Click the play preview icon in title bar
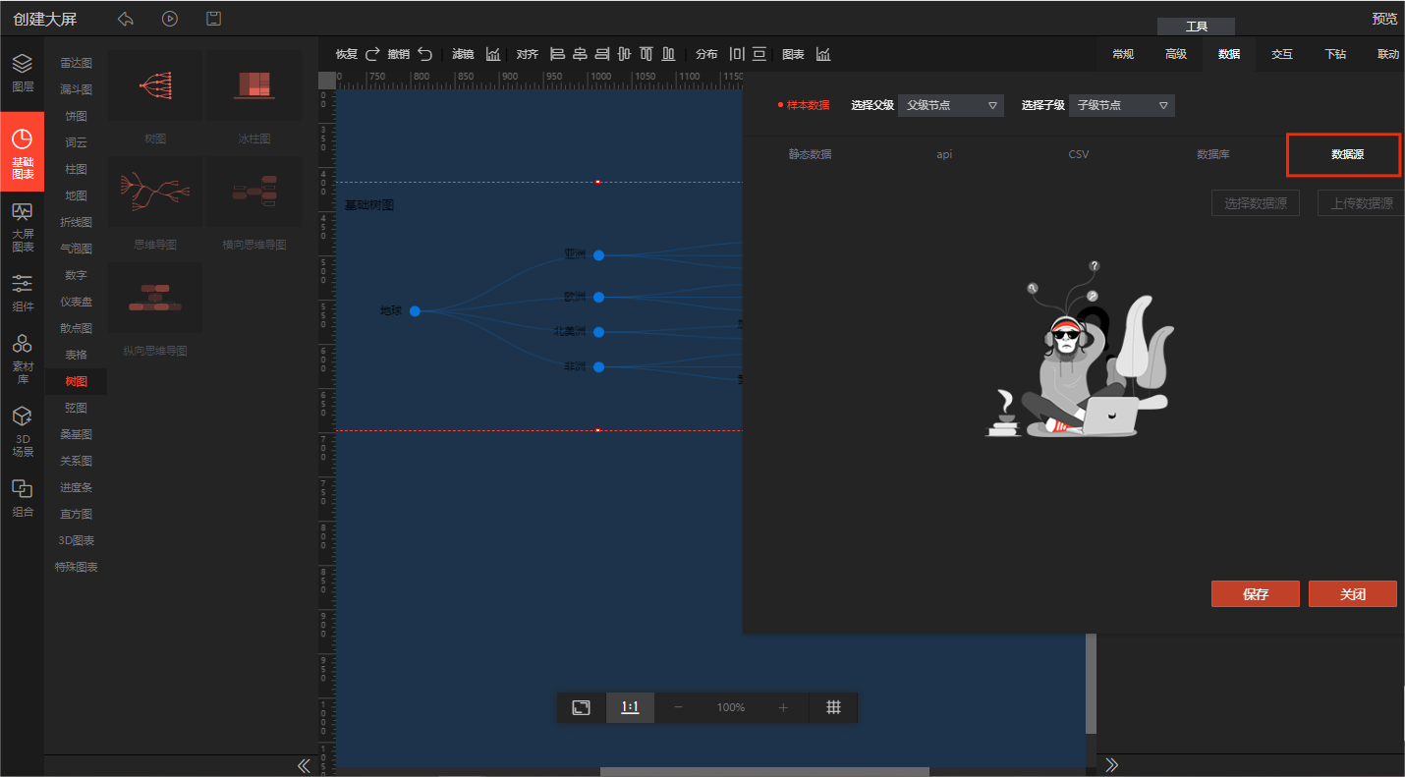Image resolution: width=1405 pixels, height=777 pixels. click(x=170, y=19)
